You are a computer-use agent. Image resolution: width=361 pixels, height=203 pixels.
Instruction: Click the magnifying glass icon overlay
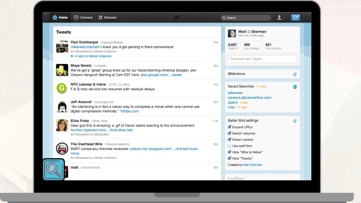(54, 169)
